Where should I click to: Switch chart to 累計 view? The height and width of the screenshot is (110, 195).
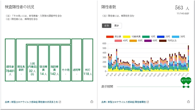[x=117, y=26]
